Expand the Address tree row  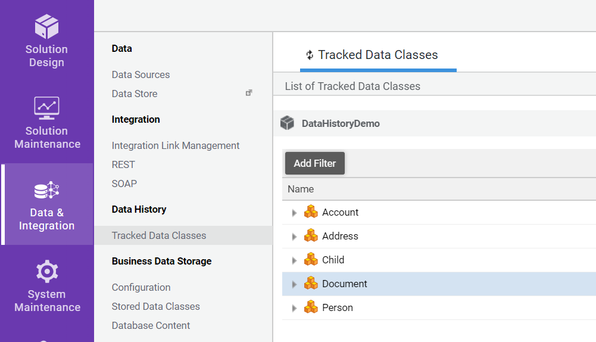[x=294, y=237]
